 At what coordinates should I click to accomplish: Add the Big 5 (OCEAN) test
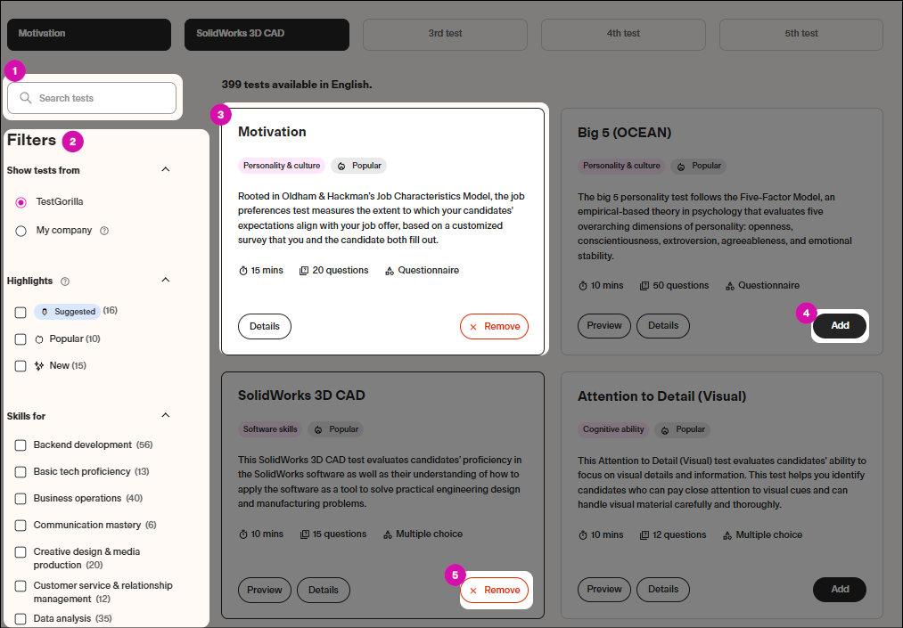point(839,325)
